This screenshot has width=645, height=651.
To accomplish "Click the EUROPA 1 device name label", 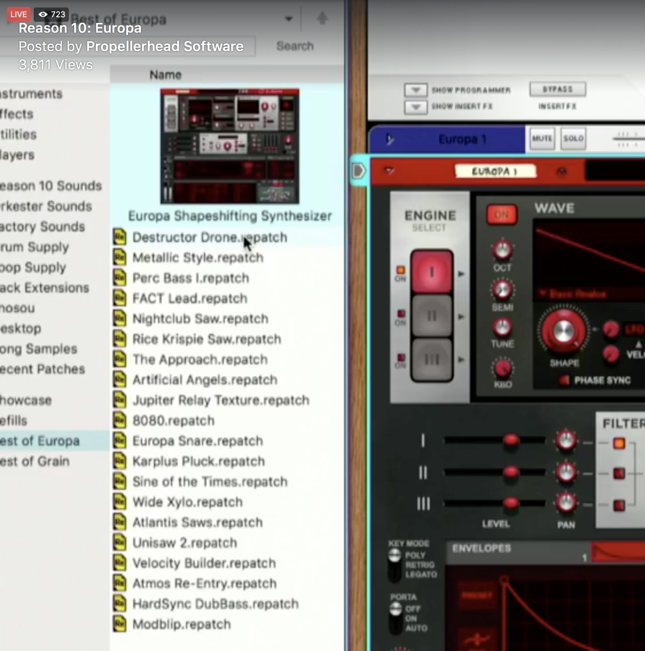I will tap(495, 171).
